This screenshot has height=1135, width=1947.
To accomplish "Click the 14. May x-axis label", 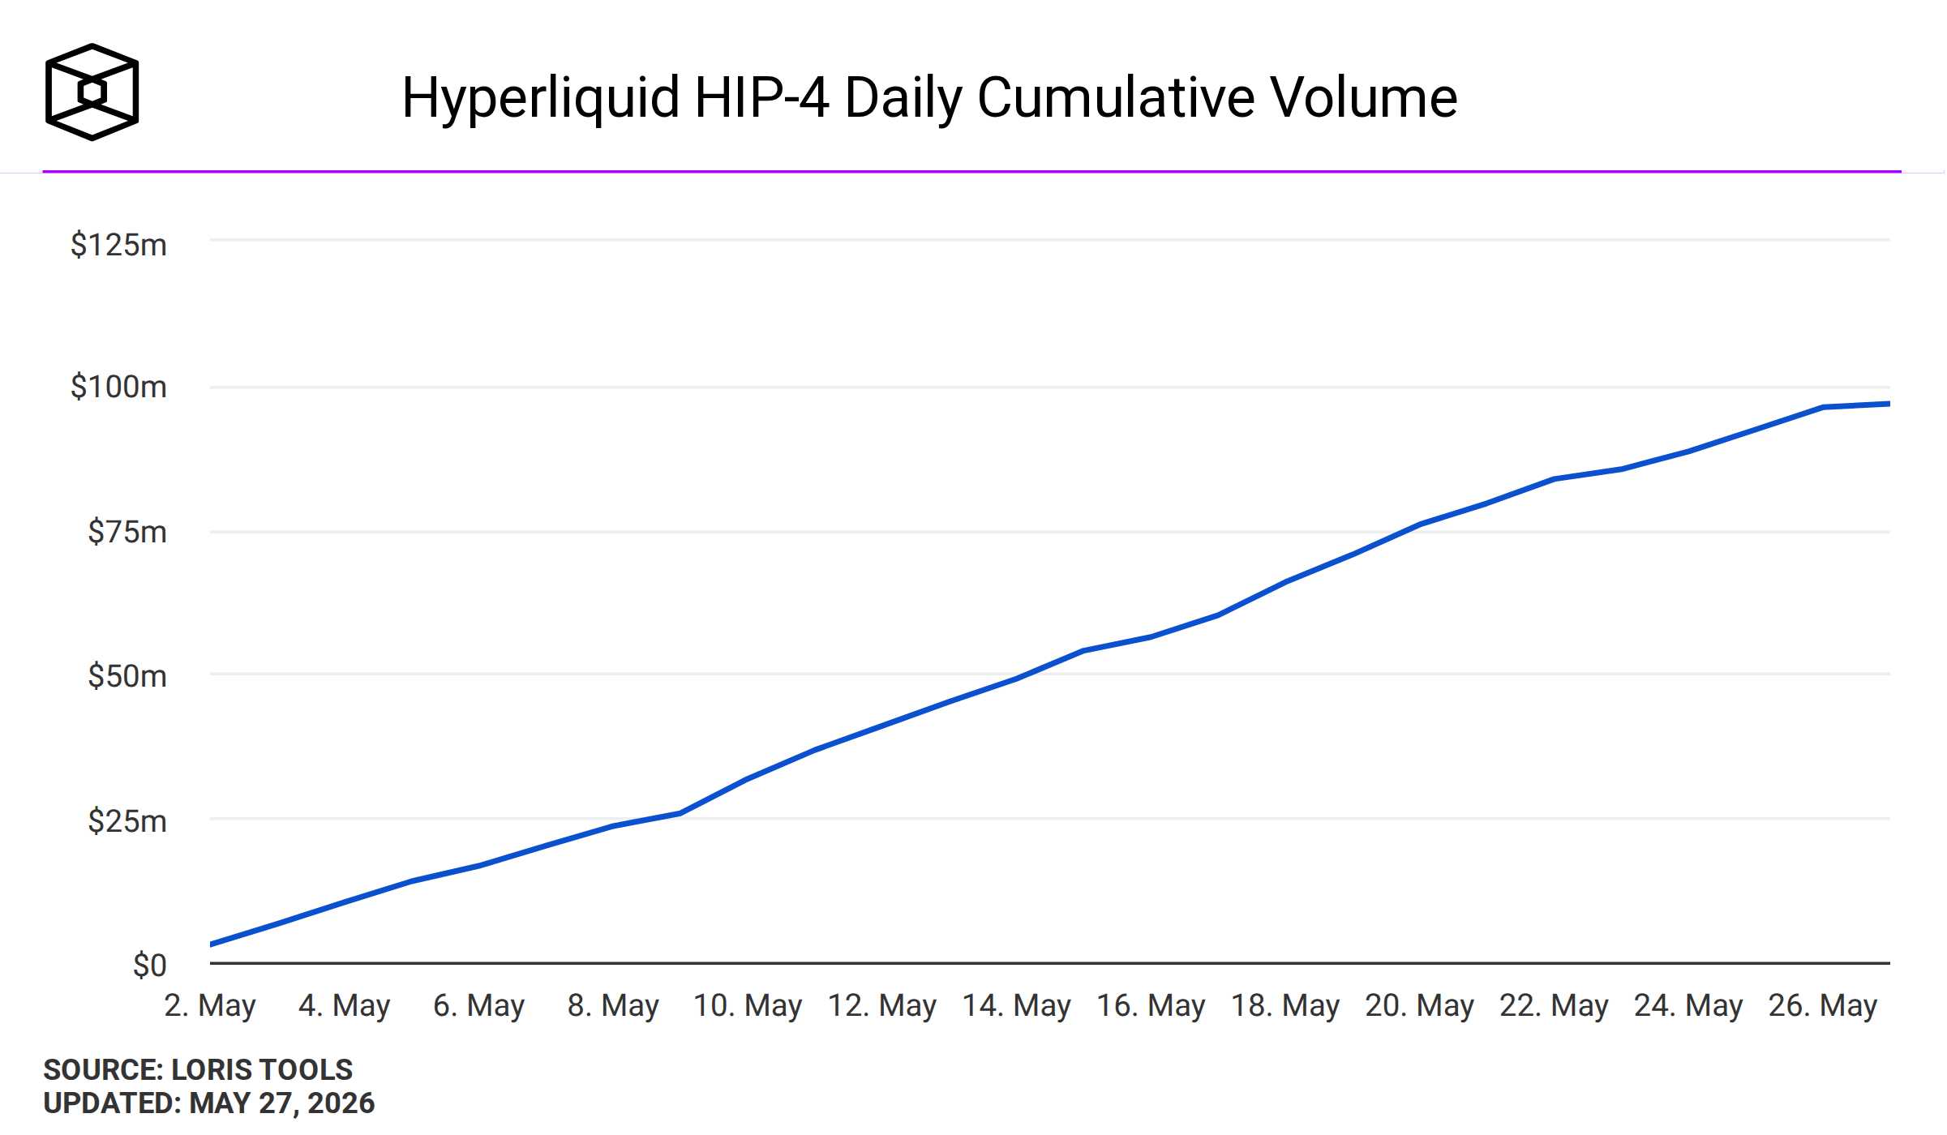I will (1017, 1006).
